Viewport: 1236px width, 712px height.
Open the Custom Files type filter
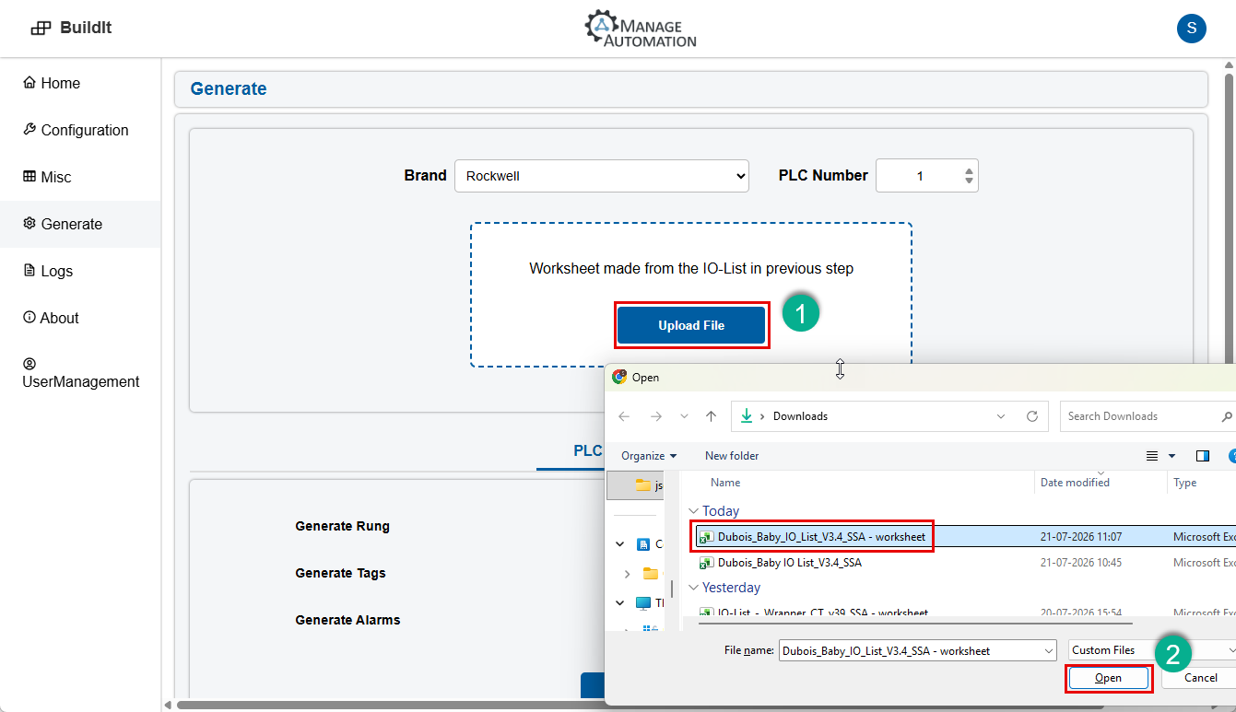1152,650
